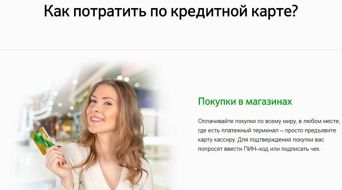Select the green 'Покупки в магазинах' subheading
Screen dimensions: 342x190
(x=245, y=102)
